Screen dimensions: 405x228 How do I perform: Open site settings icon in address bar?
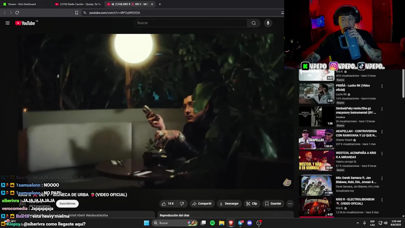(x=84, y=13)
